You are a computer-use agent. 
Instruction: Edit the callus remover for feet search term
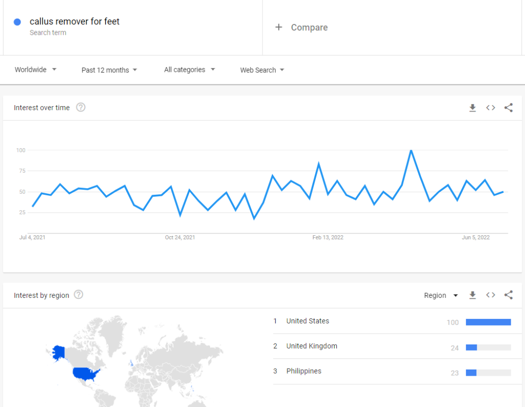[x=74, y=22]
